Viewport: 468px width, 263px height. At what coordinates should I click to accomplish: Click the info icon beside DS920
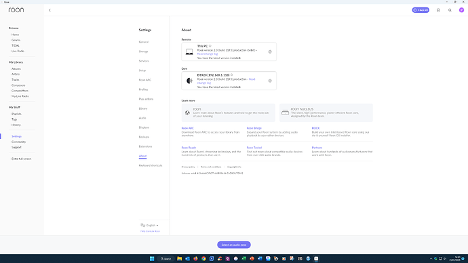[x=231, y=75]
